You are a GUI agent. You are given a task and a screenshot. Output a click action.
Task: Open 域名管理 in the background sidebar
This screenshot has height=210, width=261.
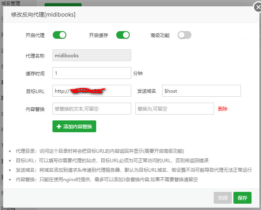tap(11, 4)
